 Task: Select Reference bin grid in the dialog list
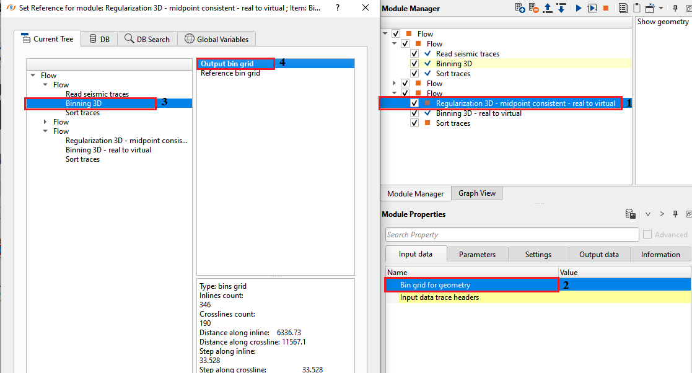click(x=276, y=73)
